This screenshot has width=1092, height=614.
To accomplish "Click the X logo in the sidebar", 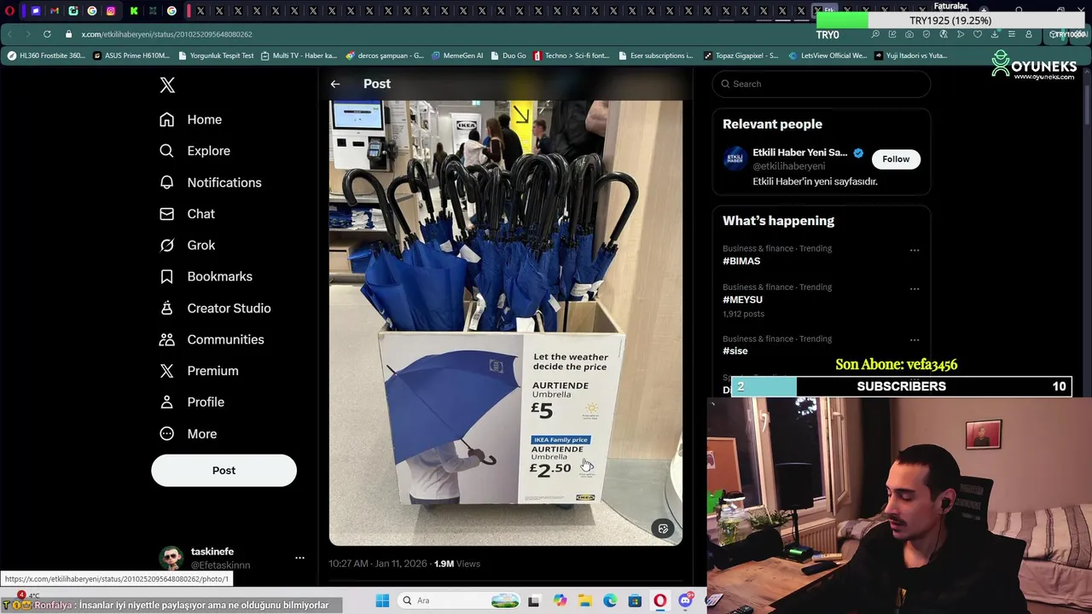I will click(x=167, y=84).
